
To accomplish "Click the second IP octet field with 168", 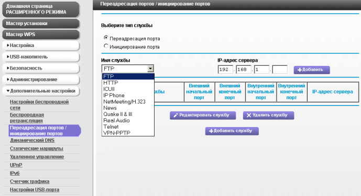I will (244, 70).
